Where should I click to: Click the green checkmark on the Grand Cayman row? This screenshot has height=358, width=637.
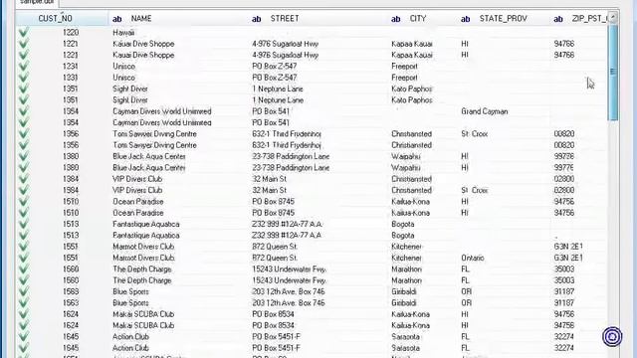tap(24, 111)
